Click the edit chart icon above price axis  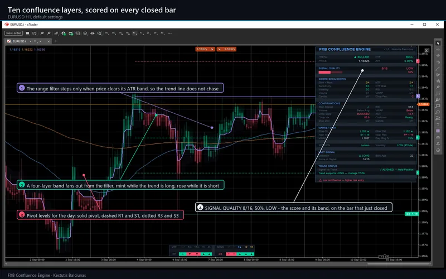pyautogui.click(x=426, y=50)
